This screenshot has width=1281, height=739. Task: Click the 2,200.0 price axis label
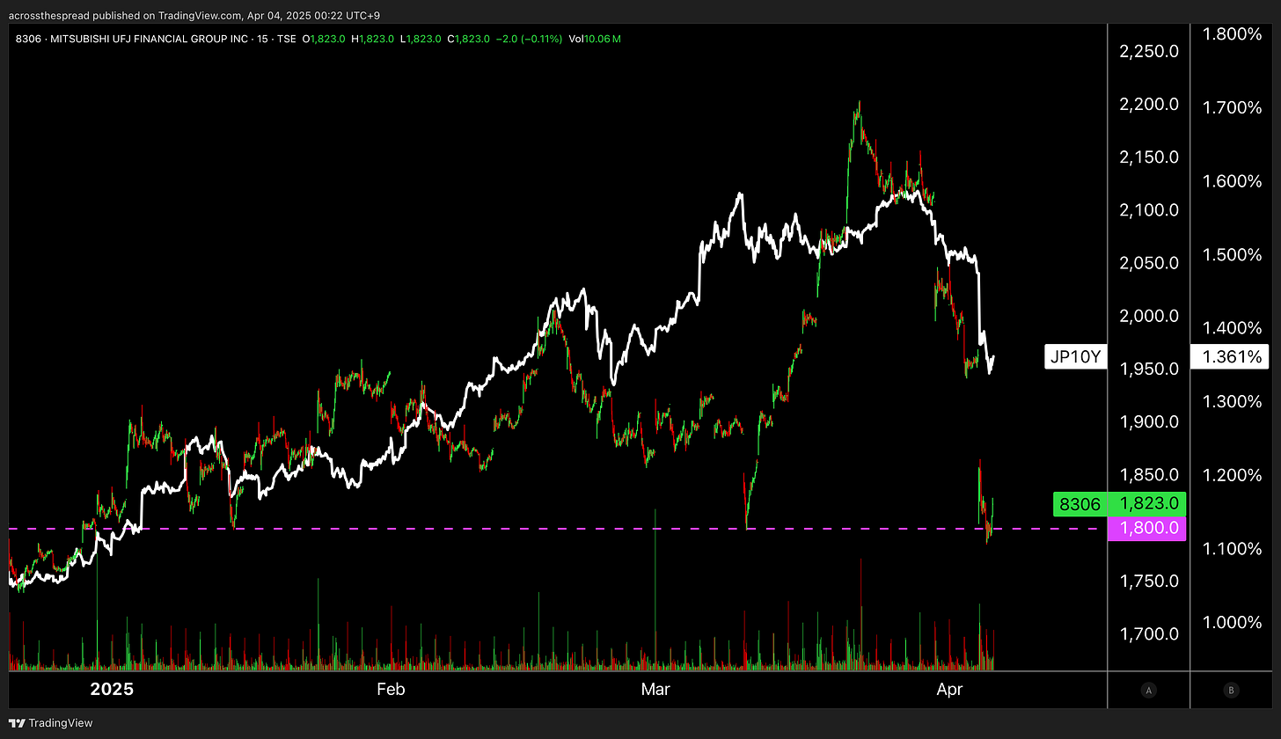(x=1148, y=104)
